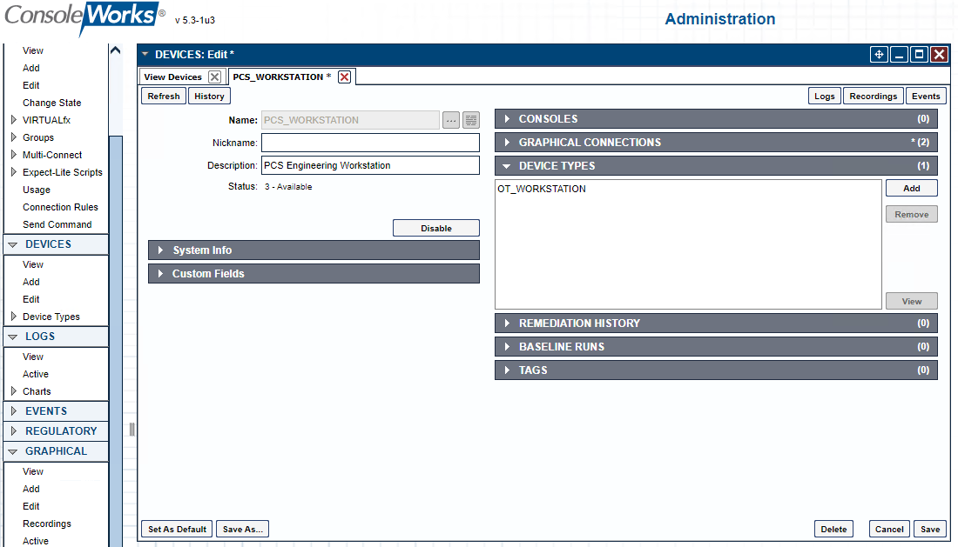This screenshot has width=958, height=547.
Task: Expand Charts under LOGS
Action: [x=13, y=390]
